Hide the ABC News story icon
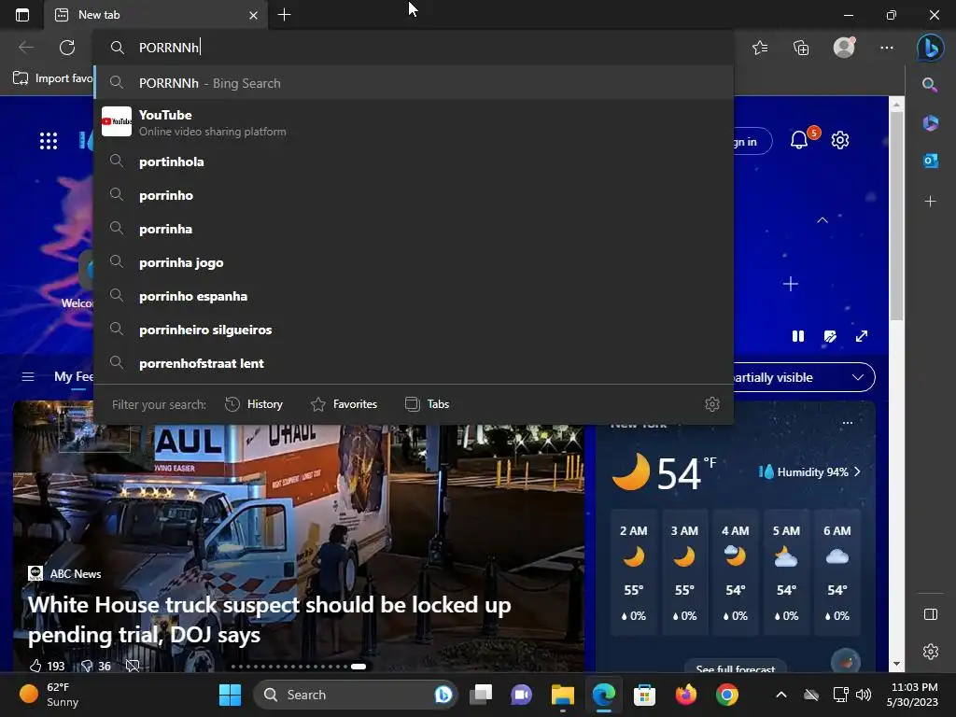Viewport: 956px width, 717px height. (x=133, y=666)
